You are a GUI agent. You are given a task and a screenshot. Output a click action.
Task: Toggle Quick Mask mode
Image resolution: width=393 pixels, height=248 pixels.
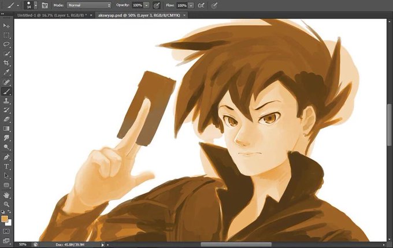tap(6, 231)
